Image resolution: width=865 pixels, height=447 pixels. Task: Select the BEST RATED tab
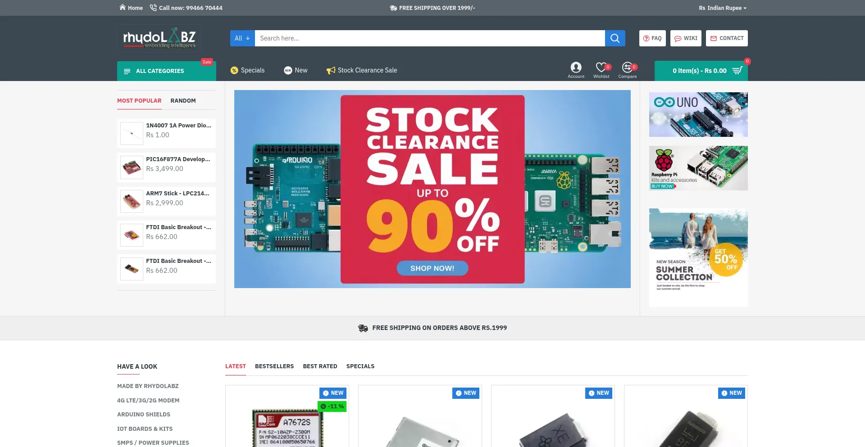pyautogui.click(x=320, y=366)
